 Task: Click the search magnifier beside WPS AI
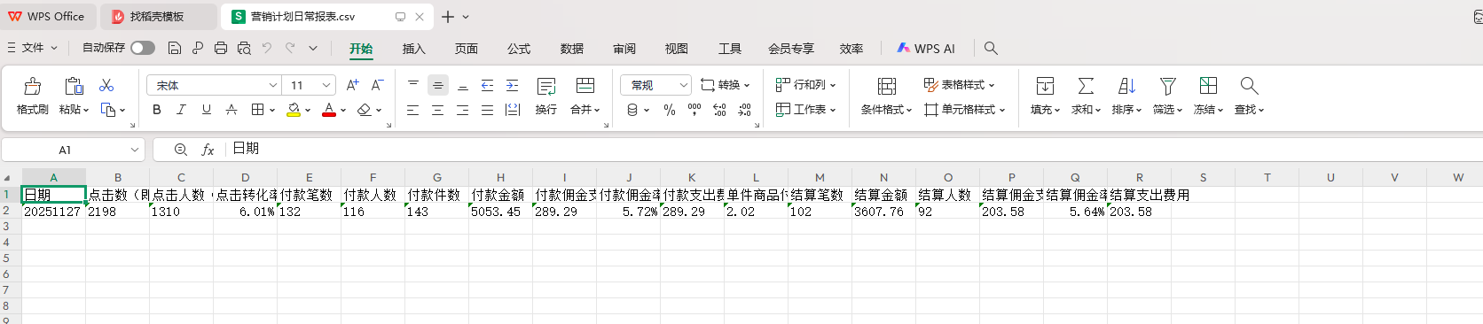click(x=991, y=48)
